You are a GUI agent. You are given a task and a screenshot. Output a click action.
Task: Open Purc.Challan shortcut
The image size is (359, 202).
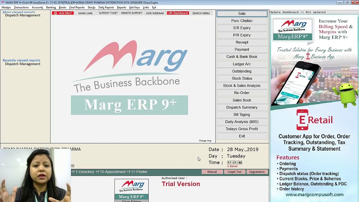pyautogui.click(x=242, y=21)
